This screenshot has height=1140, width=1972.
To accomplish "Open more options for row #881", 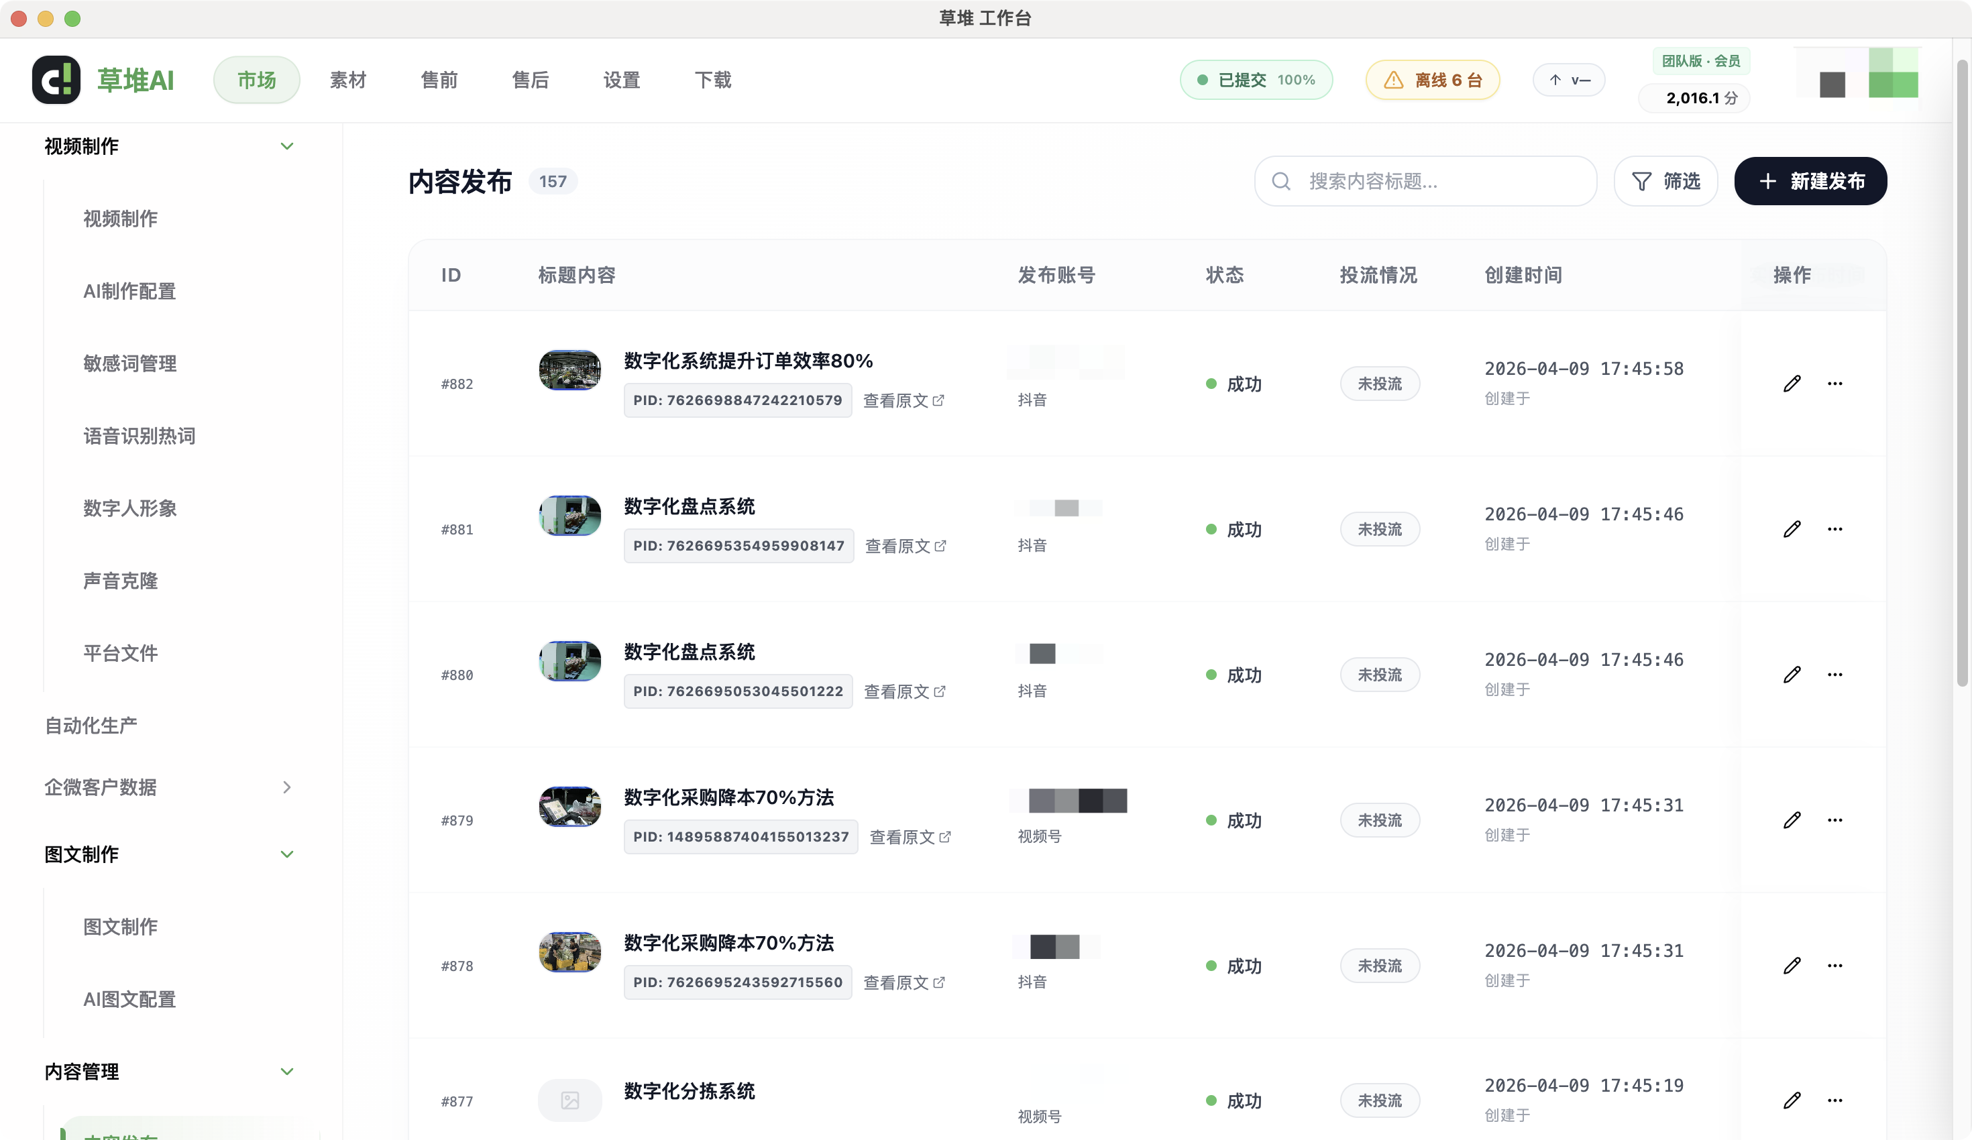I will click(1835, 529).
